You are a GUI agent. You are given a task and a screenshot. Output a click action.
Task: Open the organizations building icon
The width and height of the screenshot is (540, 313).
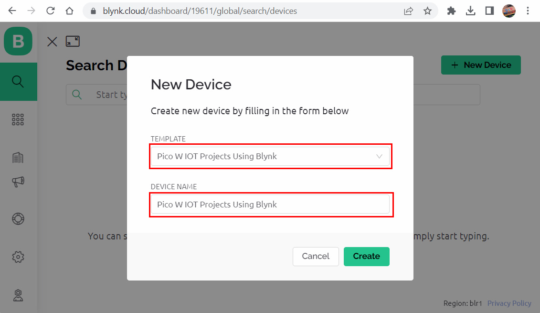[18, 158]
